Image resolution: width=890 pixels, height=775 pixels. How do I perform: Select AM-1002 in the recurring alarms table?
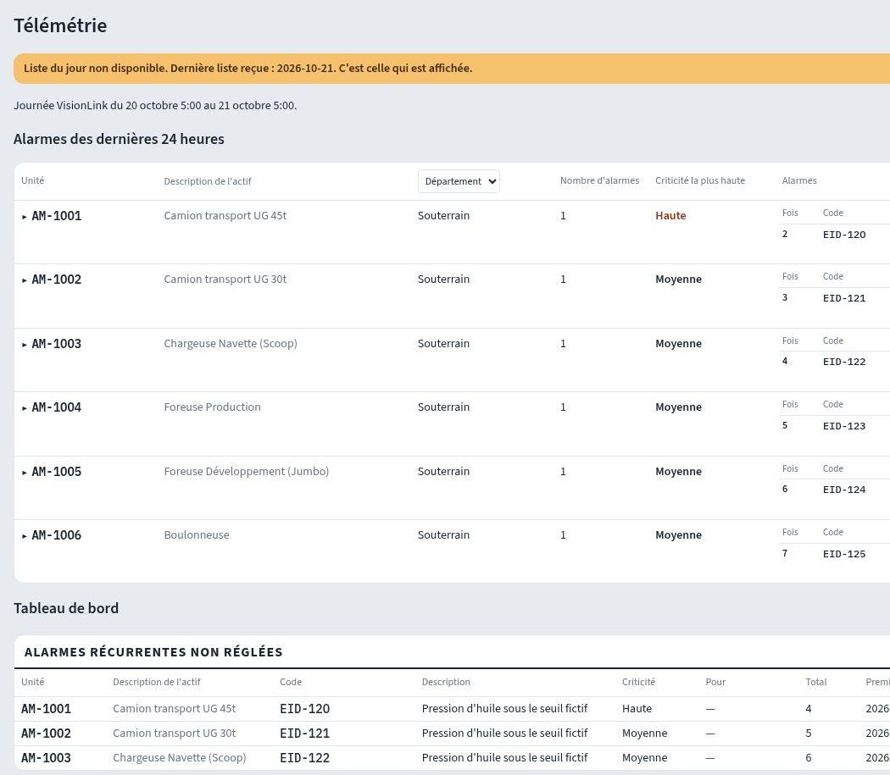[x=46, y=733]
